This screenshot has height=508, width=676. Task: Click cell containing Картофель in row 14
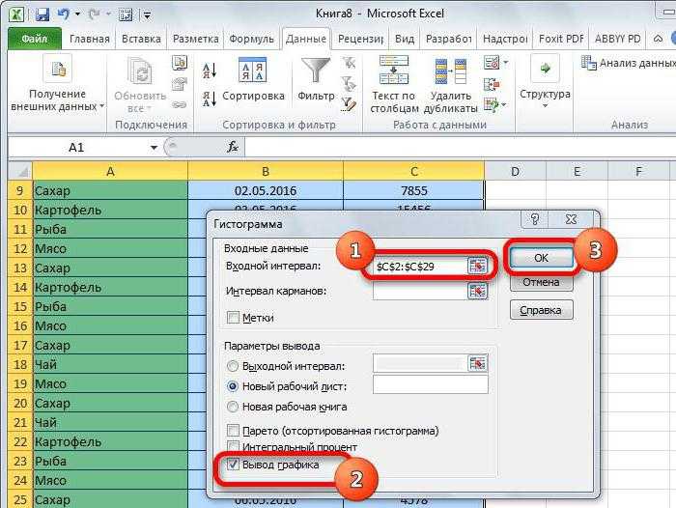point(110,287)
